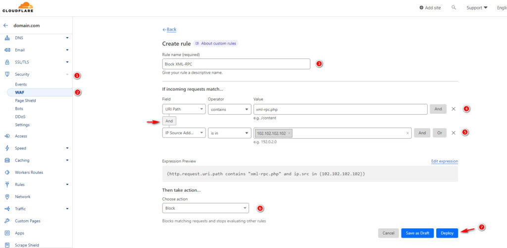Click the back arrow beside domain.com
The width and height of the screenshot is (507, 248).
coord(5,26)
